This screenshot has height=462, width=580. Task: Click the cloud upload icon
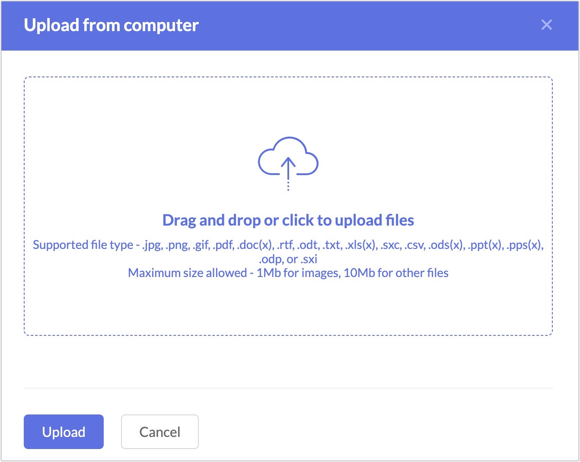pos(288,163)
